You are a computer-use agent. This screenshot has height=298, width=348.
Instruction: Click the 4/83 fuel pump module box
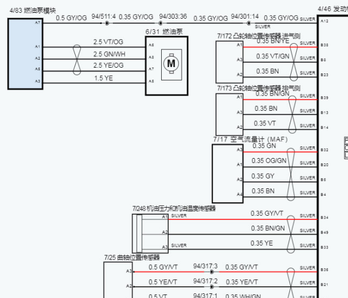tap(25, 54)
